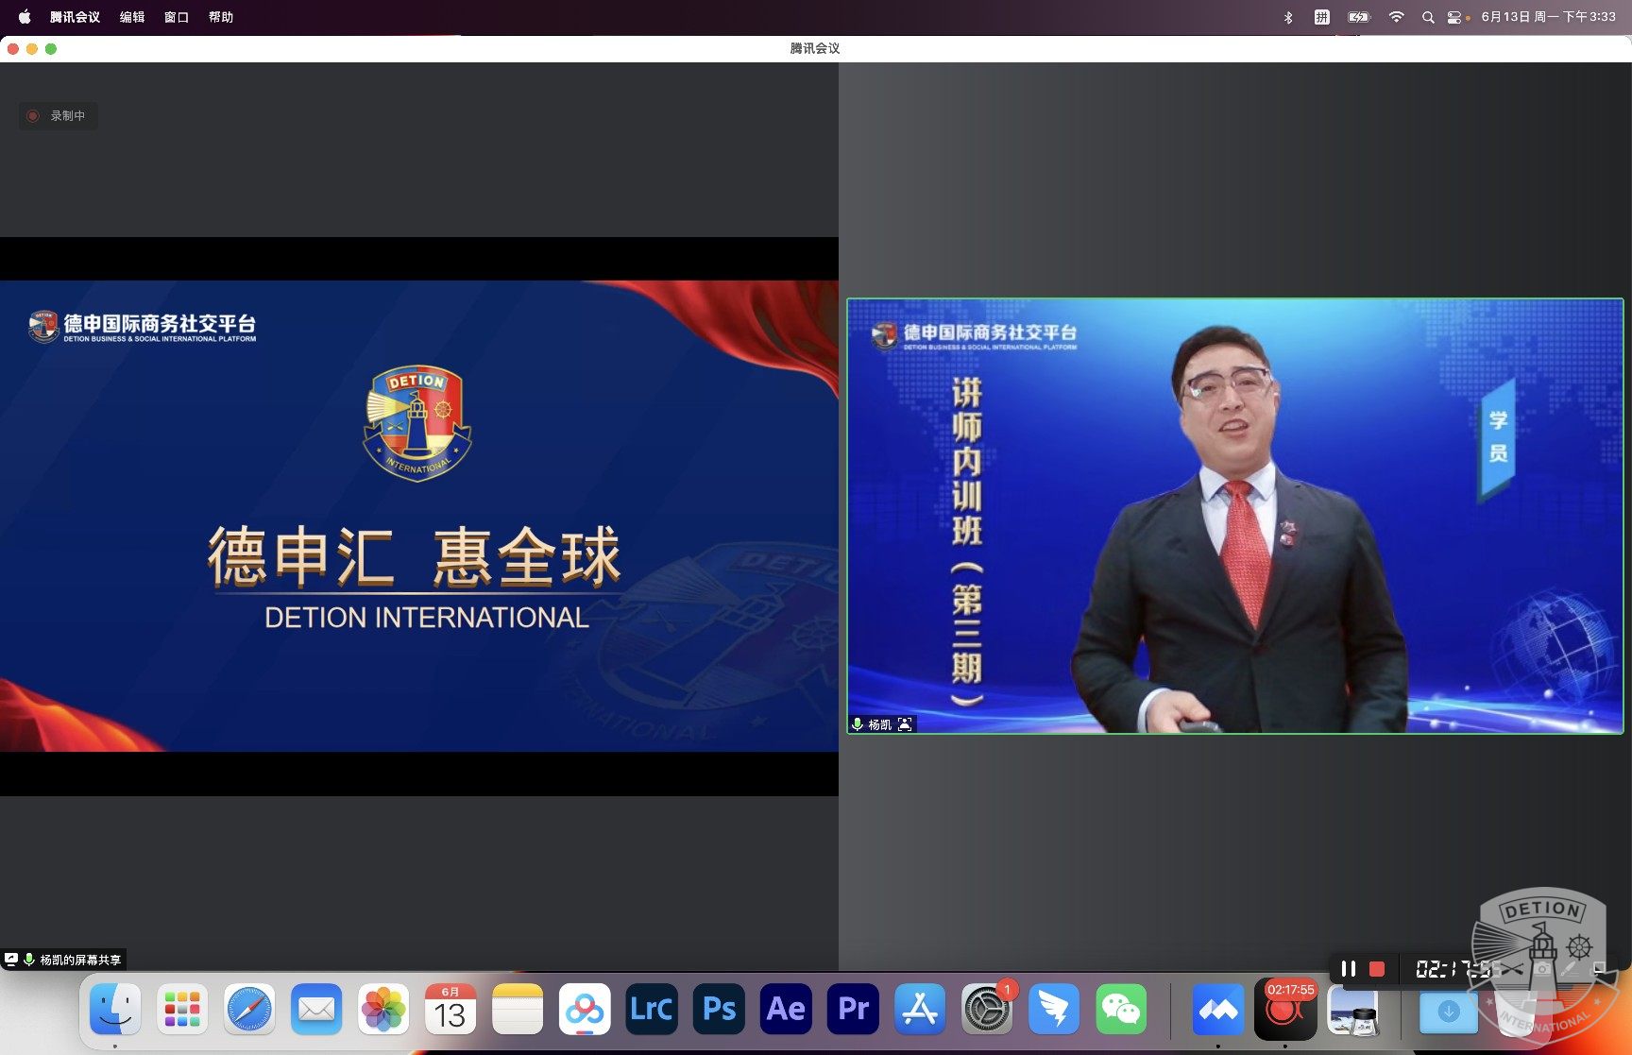Open Photos from the Dock
1632x1055 pixels.
click(383, 1010)
